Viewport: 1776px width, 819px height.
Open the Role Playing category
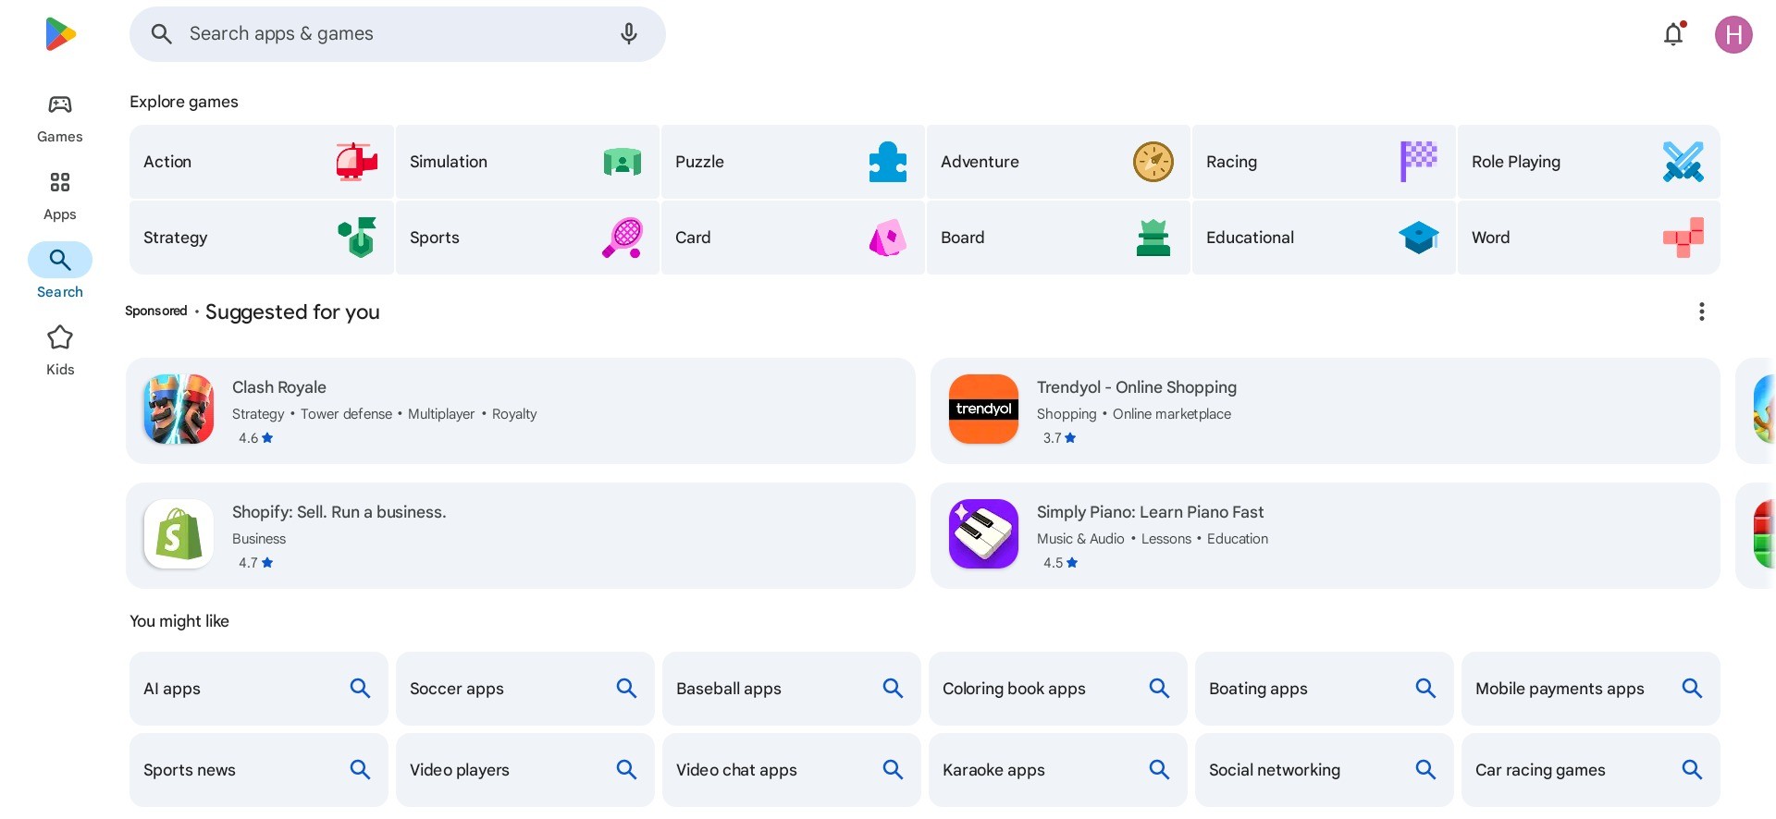(1589, 162)
